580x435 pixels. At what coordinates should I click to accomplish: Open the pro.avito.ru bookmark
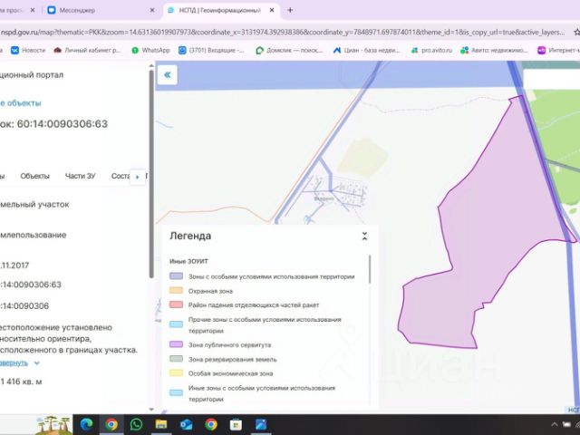431,50
